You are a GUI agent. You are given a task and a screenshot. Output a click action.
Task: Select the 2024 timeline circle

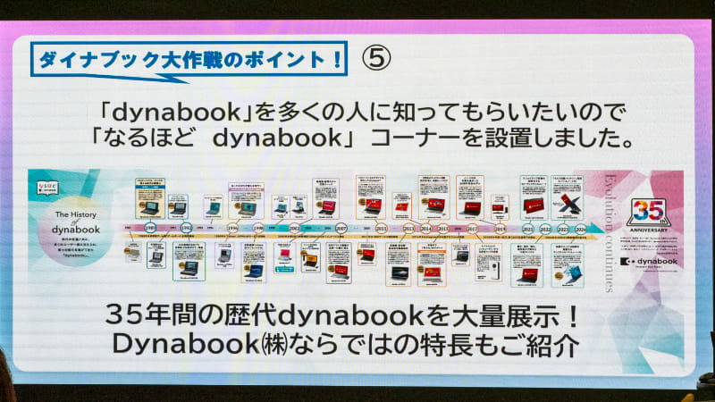(580, 229)
